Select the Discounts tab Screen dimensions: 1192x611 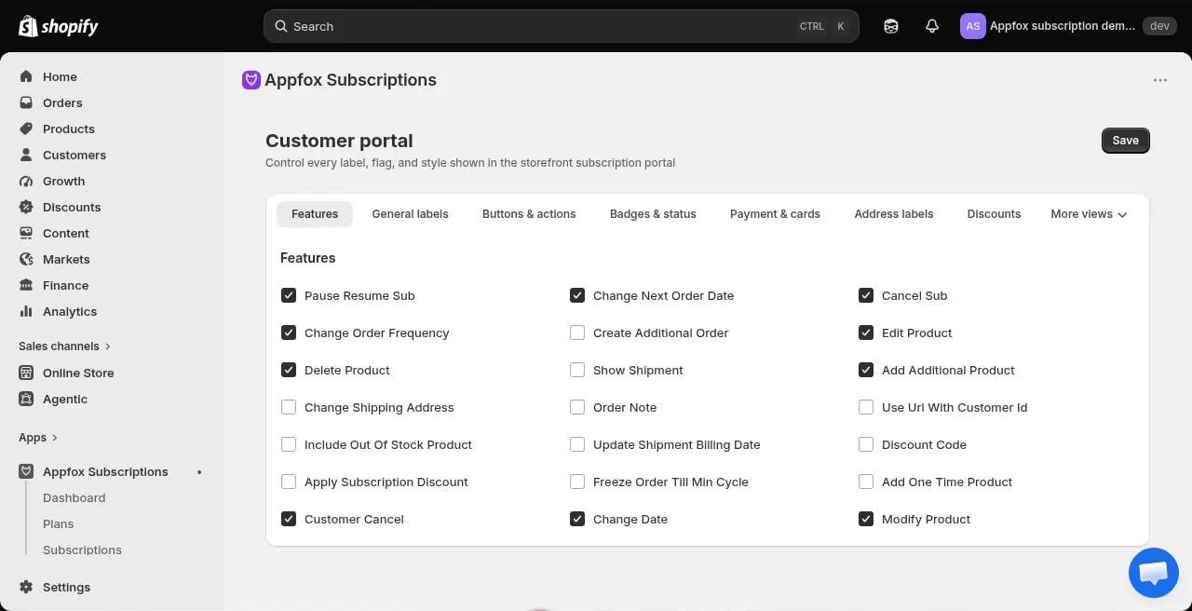click(994, 214)
